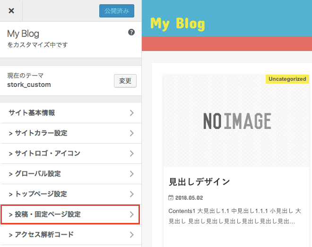Open the サイト基本情報 section
Viewport: 312px width, 247px height.
point(71,113)
